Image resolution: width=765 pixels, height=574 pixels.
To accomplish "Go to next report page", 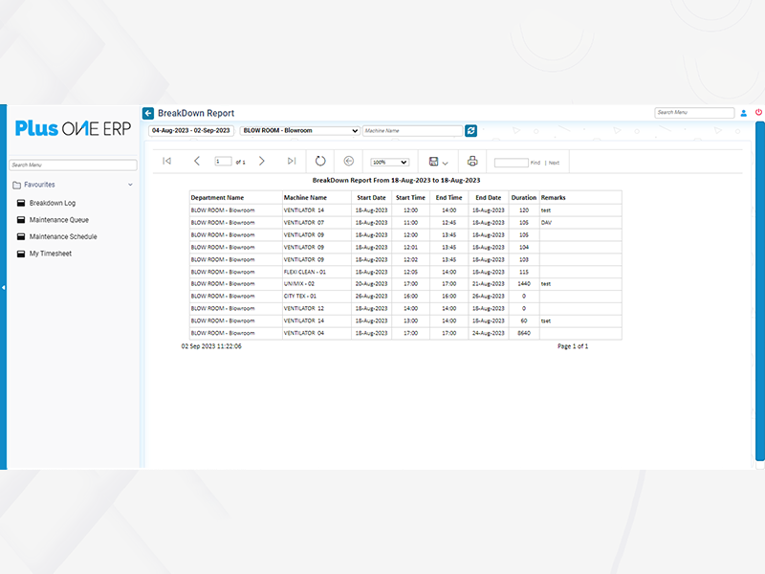I will click(x=262, y=162).
